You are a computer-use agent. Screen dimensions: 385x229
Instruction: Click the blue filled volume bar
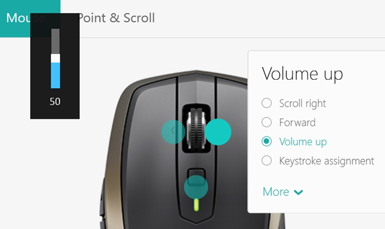point(55,75)
